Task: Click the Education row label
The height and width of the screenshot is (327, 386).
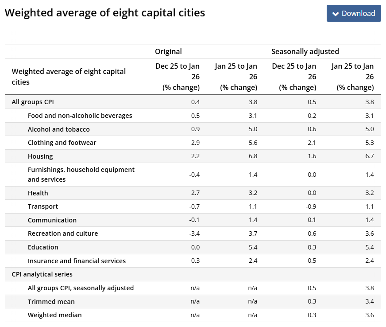Action: (43, 247)
